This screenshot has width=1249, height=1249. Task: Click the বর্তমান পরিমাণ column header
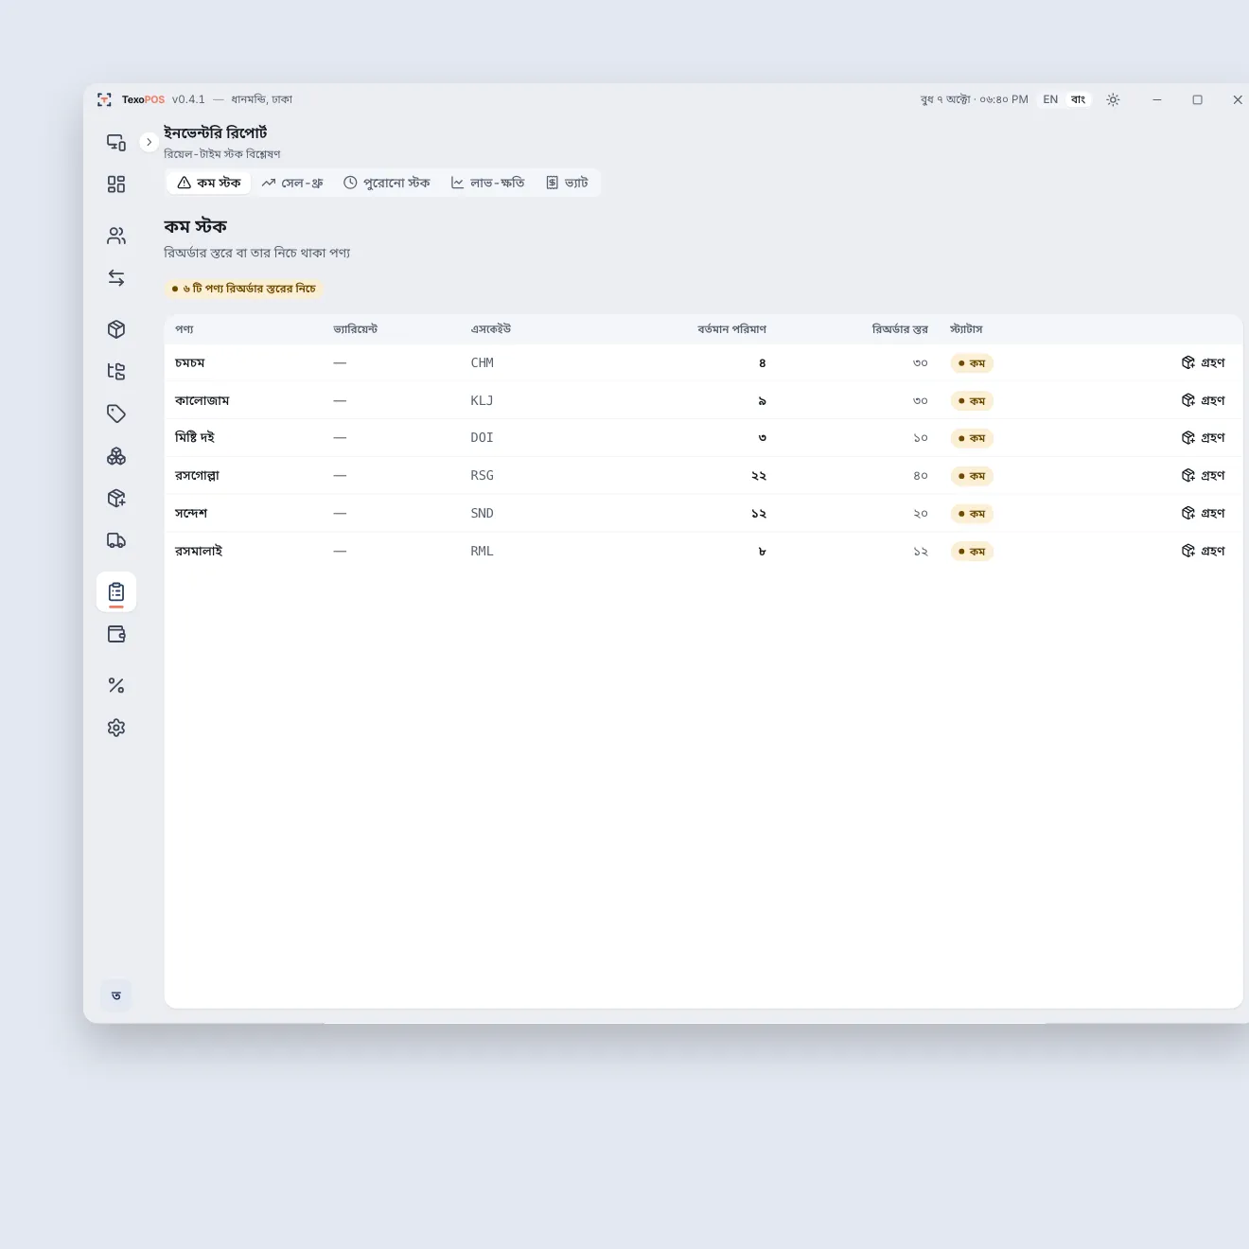[731, 329]
